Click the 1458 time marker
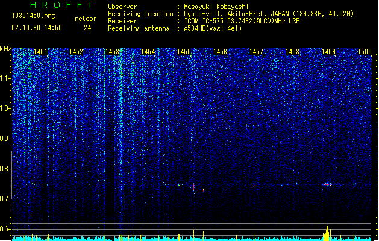The width and height of the screenshot is (379, 241). (292, 52)
